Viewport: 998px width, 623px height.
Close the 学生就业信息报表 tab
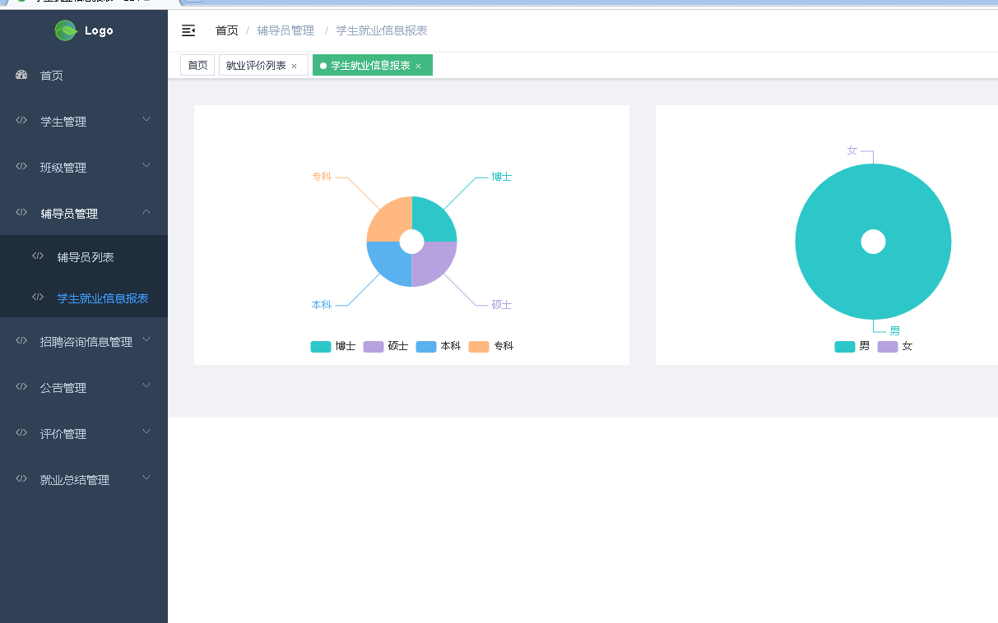418,66
